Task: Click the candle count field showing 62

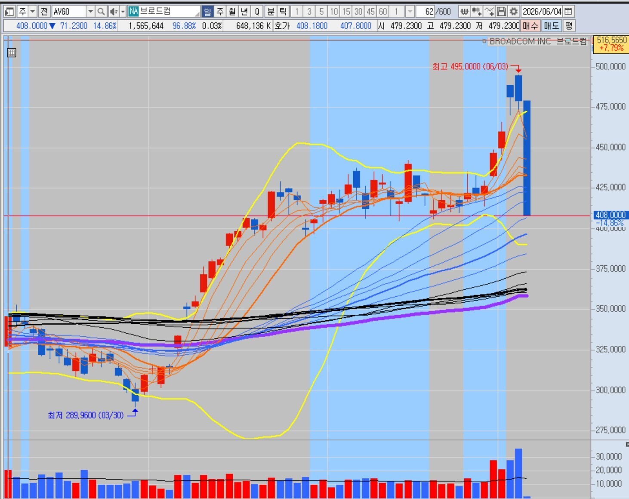Action: pos(425,12)
